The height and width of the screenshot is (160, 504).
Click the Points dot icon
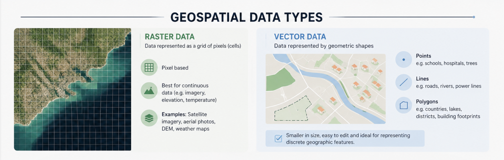pyautogui.click(x=404, y=60)
